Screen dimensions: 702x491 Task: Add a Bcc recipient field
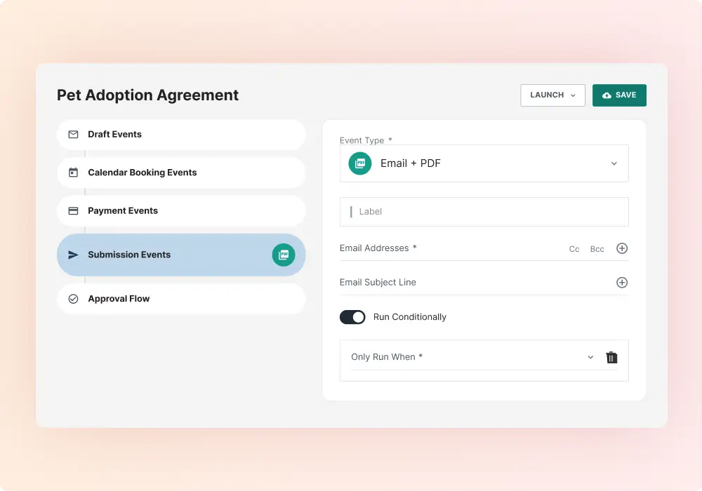pos(597,249)
